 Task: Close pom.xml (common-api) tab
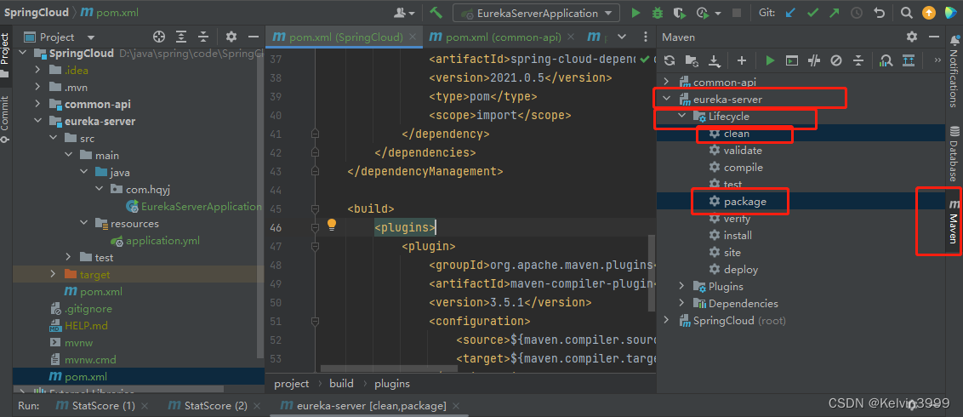coord(571,37)
